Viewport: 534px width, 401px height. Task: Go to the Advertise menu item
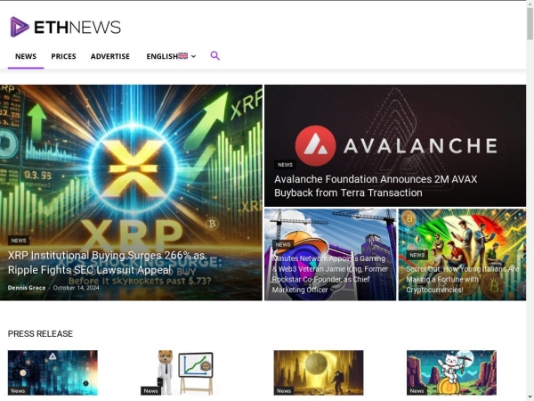coord(110,56)
